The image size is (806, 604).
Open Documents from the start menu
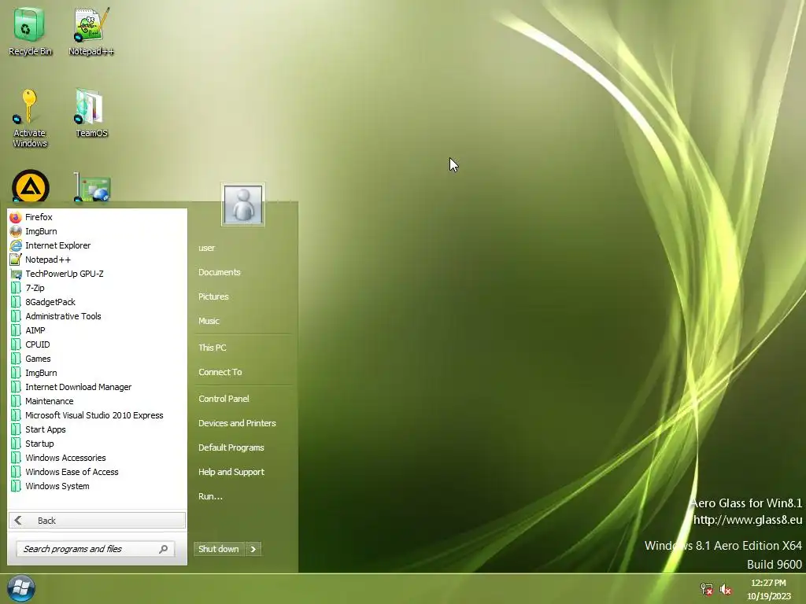click(x=220, y=272)
